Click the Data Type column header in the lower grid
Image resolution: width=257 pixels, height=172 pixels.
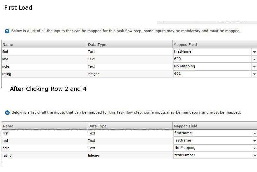click(x=129, y=126)
